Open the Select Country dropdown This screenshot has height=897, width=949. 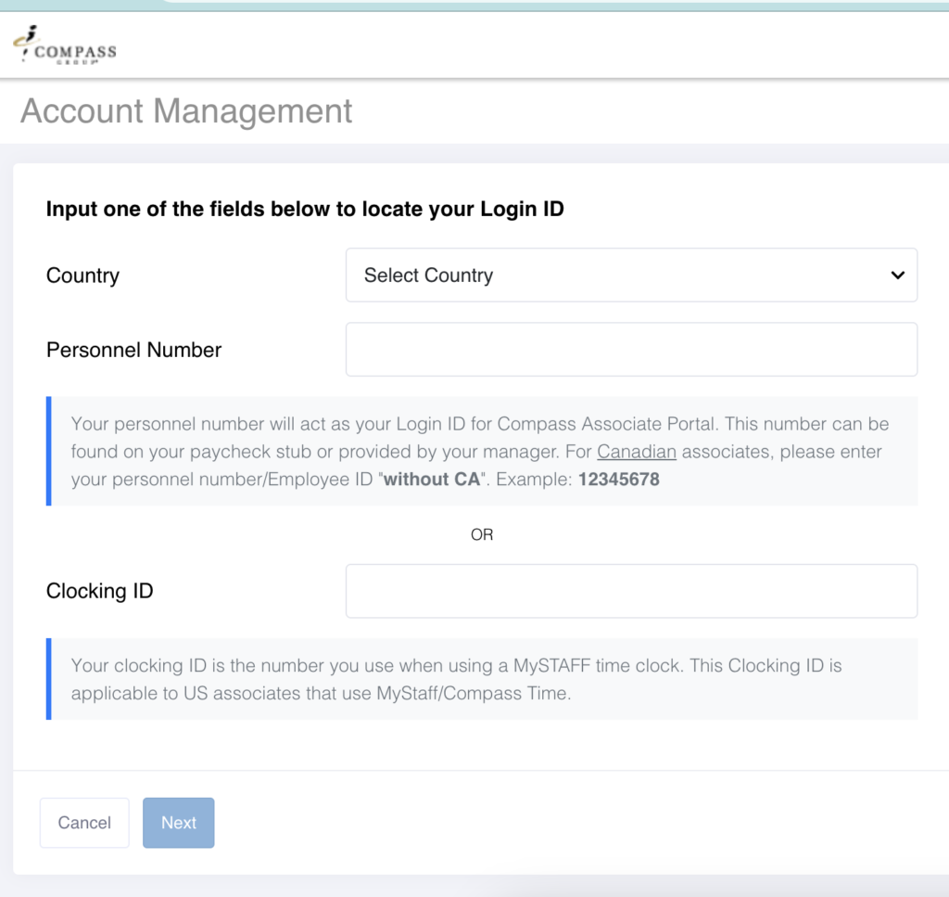point(630,276)
